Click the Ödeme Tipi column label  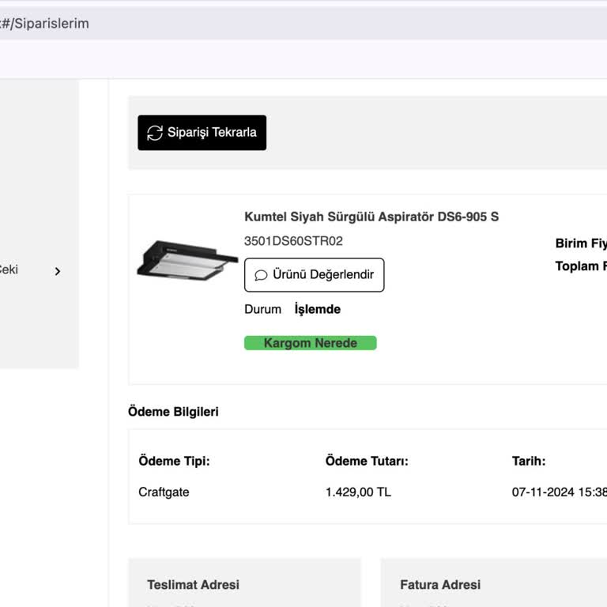(x=174, y=461)
